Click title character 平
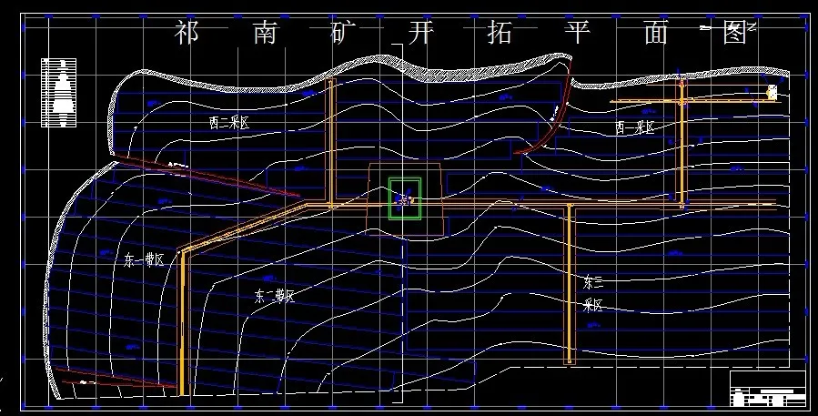Screen dimensions: 818x416 577,34
